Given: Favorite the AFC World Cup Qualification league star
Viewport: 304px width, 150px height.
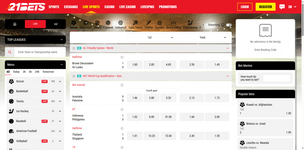Looking at the screenshot, I should 74,76.
